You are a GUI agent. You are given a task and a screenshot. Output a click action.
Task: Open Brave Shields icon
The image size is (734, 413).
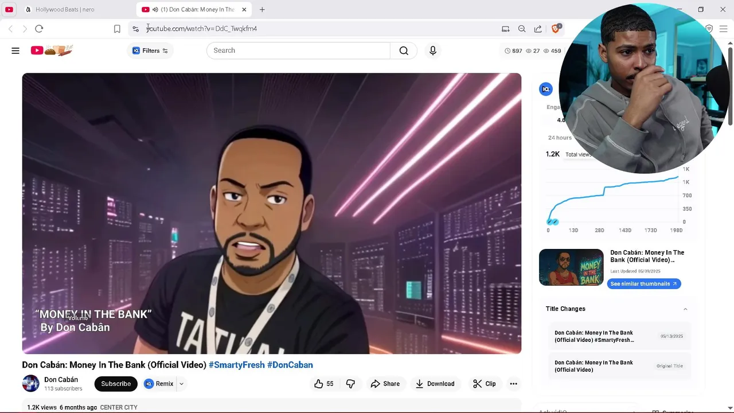pos(556,29)
